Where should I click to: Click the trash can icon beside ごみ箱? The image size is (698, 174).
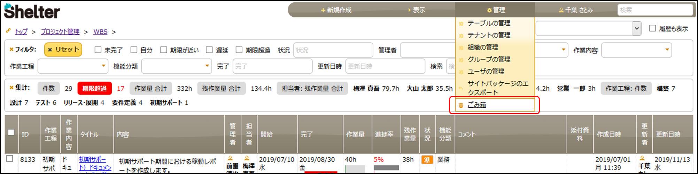click(x=461, y=105)
